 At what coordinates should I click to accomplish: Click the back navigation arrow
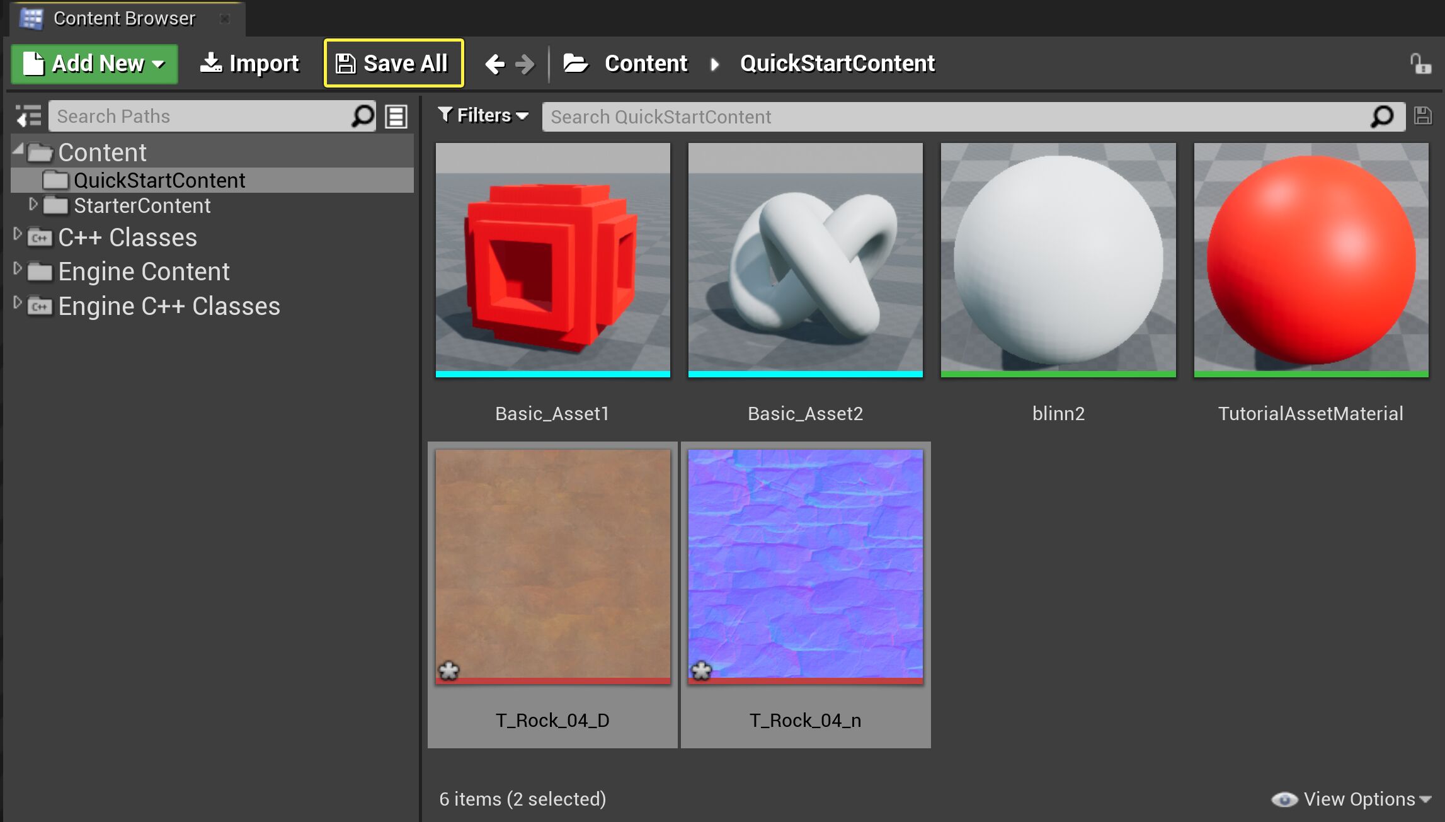point(496,63)
